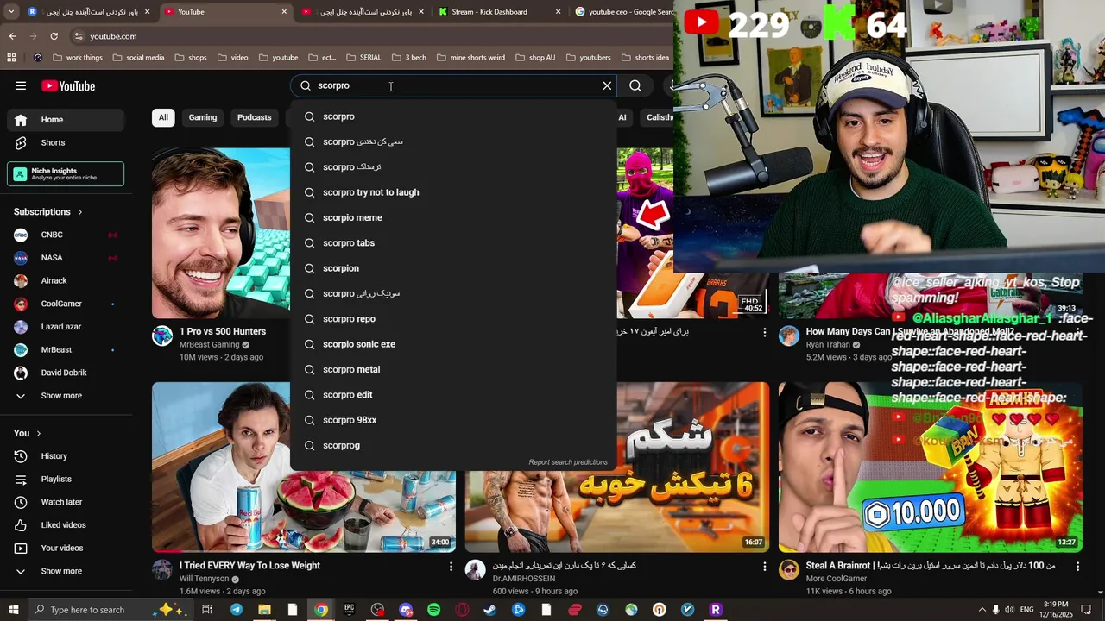The height and width of the screenshot is (621, 1105).
Task: Pick the 'scorprog' suggestion
Action: point(453,445)
